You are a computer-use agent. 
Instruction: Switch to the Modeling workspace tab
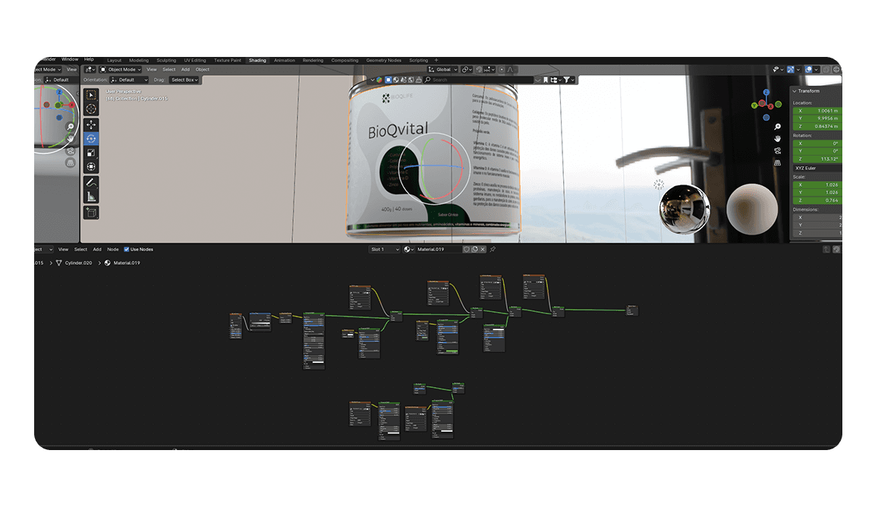[138, 60]
